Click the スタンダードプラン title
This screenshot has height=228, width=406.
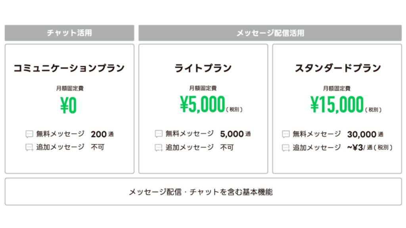tap(337, 68)
